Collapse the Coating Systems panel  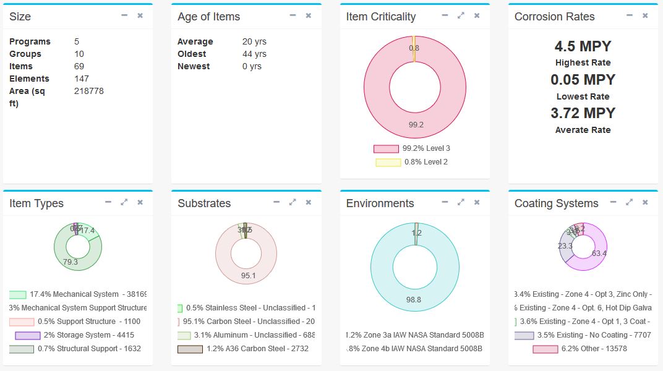pos(613,202)
